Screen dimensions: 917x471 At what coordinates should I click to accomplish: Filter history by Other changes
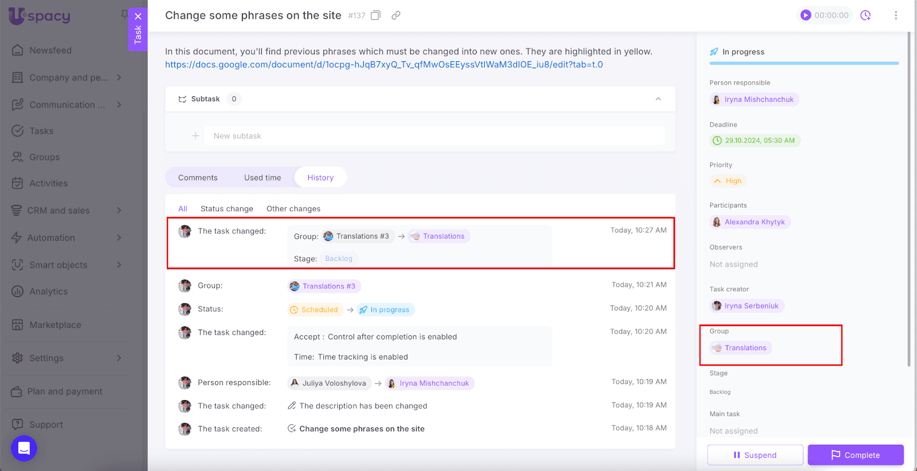(293, 209)
